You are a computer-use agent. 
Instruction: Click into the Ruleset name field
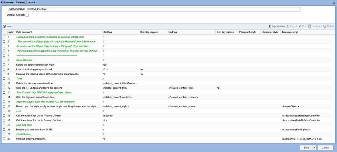click(163, 9)
